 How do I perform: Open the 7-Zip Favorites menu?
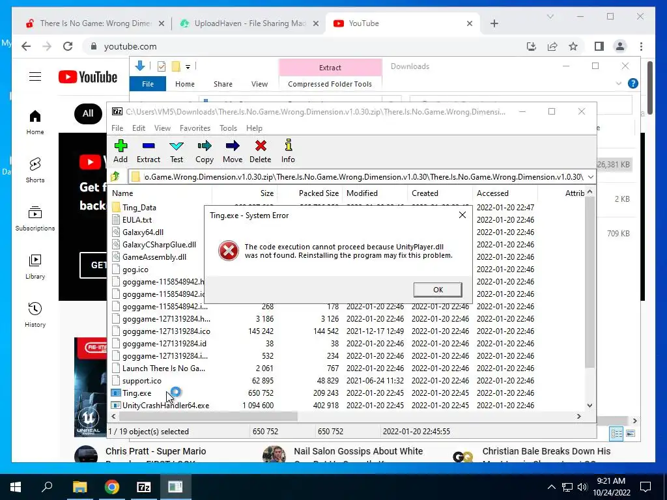[195, 128]
